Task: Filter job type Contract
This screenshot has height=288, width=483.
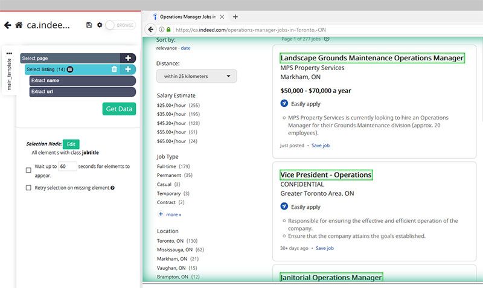Action: click(166, 202)
